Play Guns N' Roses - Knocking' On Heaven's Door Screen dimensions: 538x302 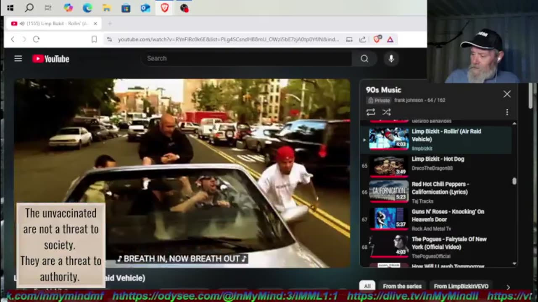(x=448, y=216)
